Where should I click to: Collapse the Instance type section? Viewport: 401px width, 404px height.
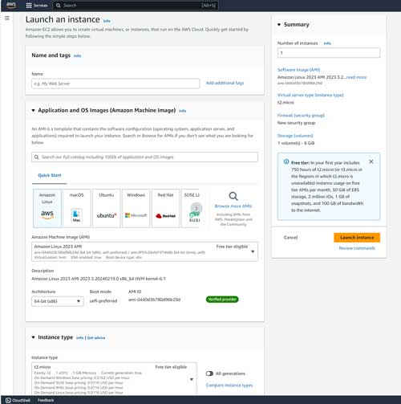pyautogui.click(x=33, y=337)
